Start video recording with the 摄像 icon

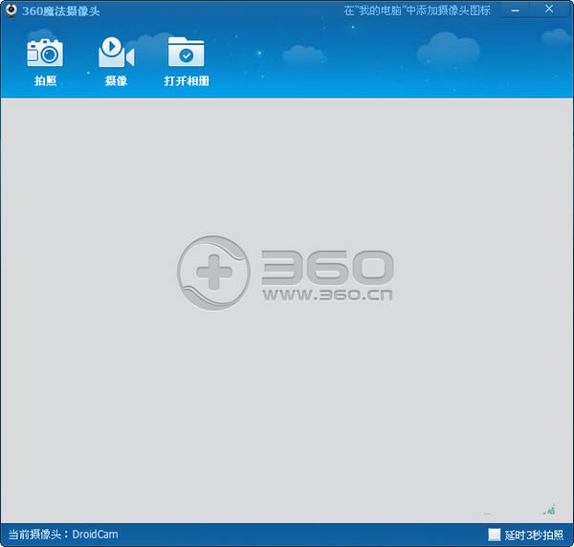(x=117, y=52)
